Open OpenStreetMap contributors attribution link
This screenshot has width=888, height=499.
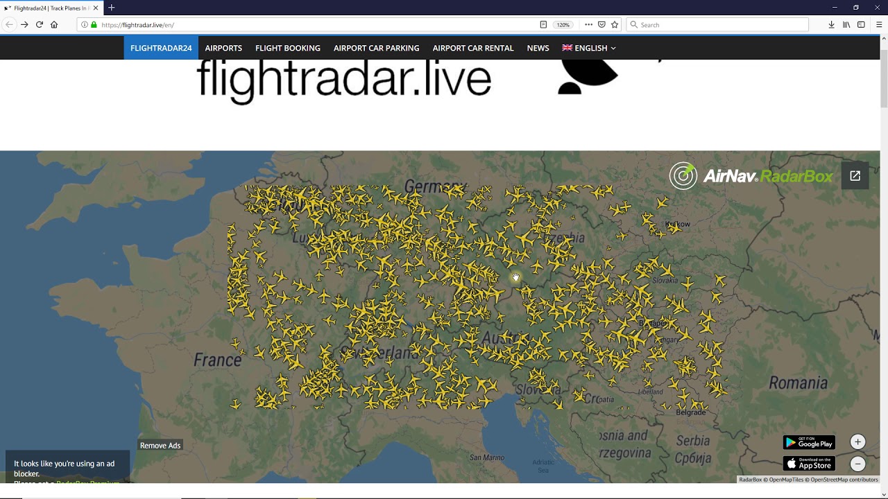click(x=844, y=480)
